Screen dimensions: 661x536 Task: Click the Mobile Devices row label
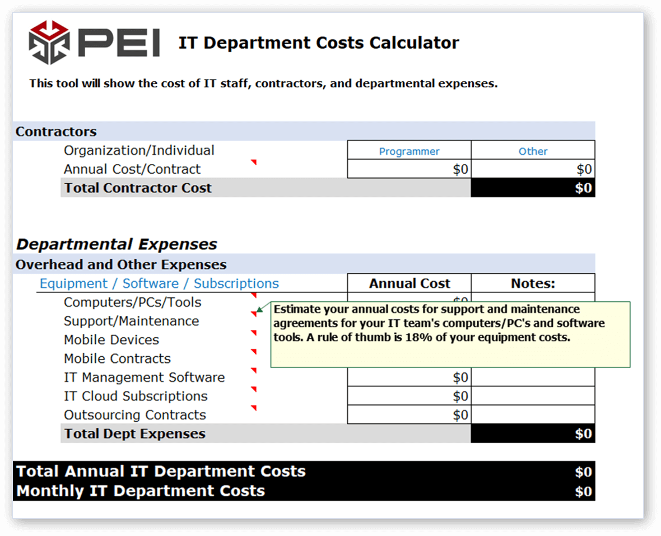pyautogui.click(x=111, y=339)
